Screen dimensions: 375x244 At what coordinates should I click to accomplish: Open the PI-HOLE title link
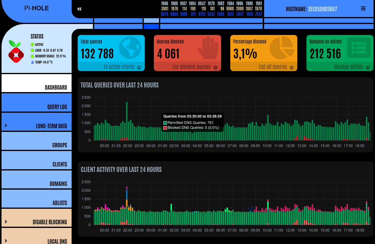[37, 9]
